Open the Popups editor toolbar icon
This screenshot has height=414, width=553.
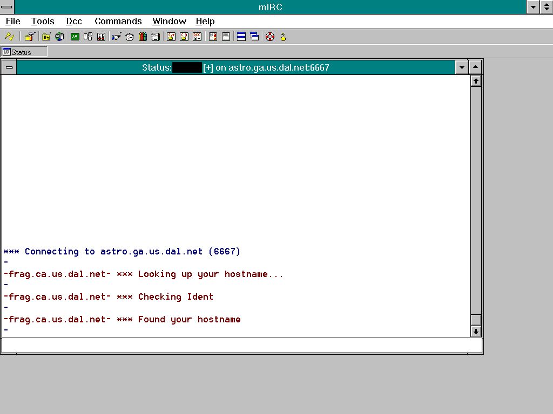tap(88, 37)
